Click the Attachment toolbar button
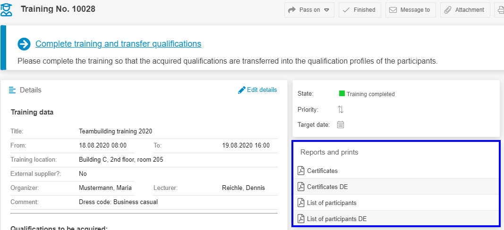 click(464, 10)
